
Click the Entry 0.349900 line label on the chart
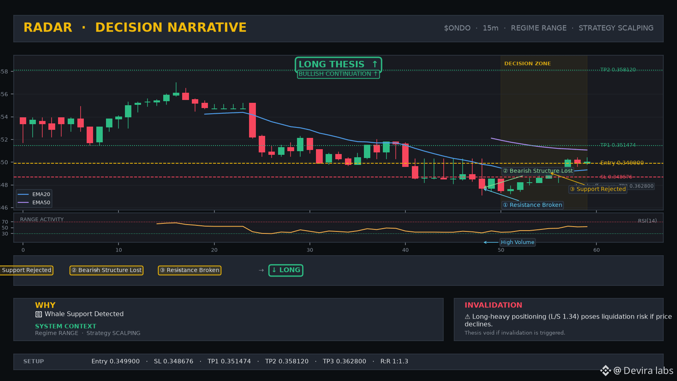[622, 163]
